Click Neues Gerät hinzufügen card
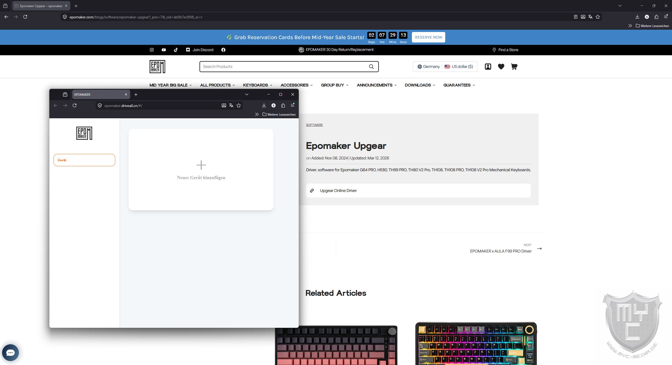The width and height of the screenshot is (672, 365). coord(201,170)
